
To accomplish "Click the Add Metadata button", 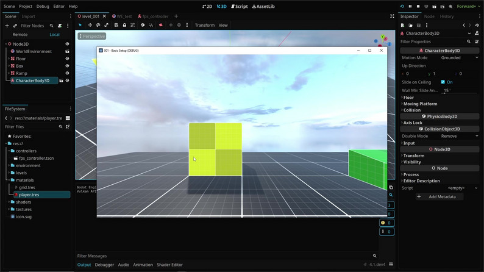I will [x=440, y=196].
